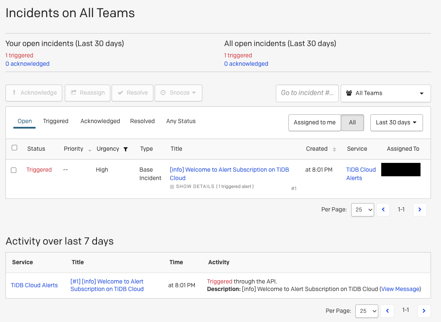Open the All Teams dropdown
Image resolution: width=441 pixels, height=322 pixels.
point(385,93)
